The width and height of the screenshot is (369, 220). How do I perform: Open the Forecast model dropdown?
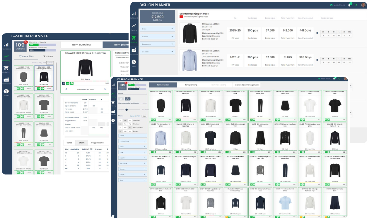[x=133, y=141]
